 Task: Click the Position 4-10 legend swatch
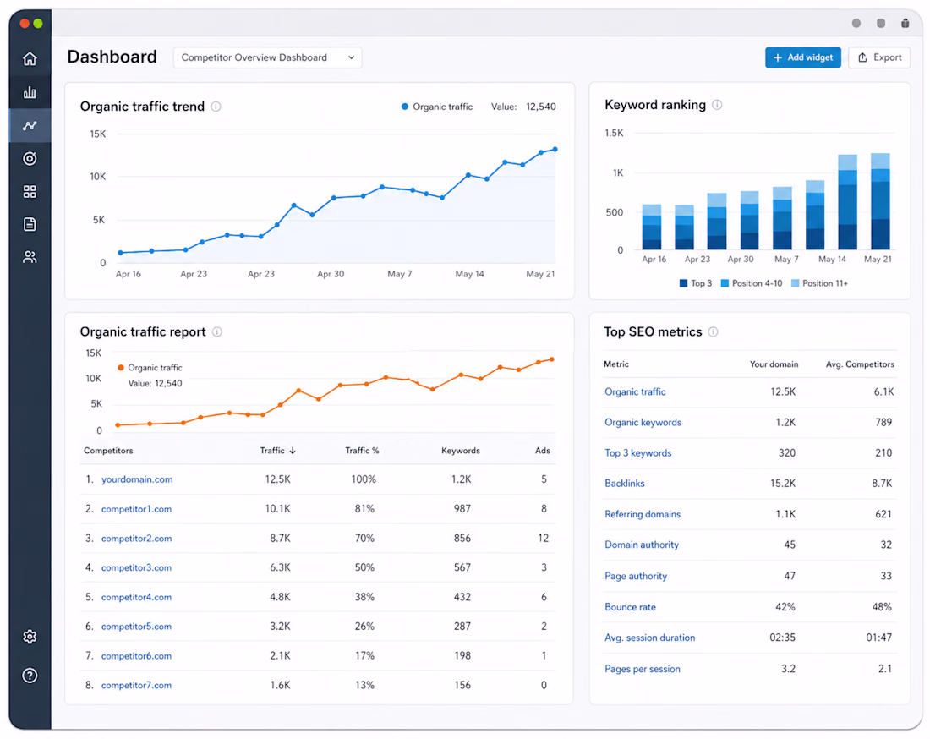[725, 283]
